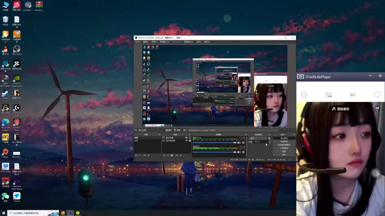Click Stop Streaming button in OBS controls

click(x=284, y=138)
